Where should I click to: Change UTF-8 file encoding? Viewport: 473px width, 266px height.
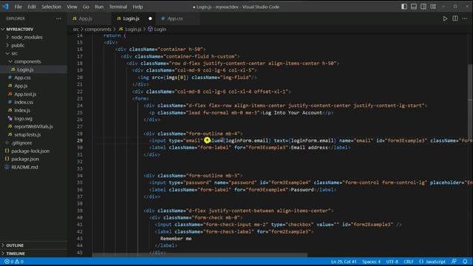click(x=392, y=262)
